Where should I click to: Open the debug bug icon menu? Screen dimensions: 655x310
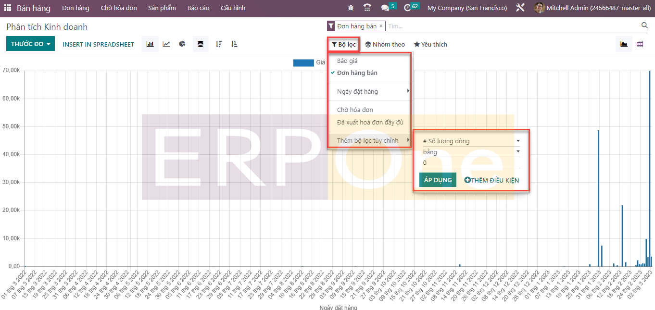pos(351,8)
